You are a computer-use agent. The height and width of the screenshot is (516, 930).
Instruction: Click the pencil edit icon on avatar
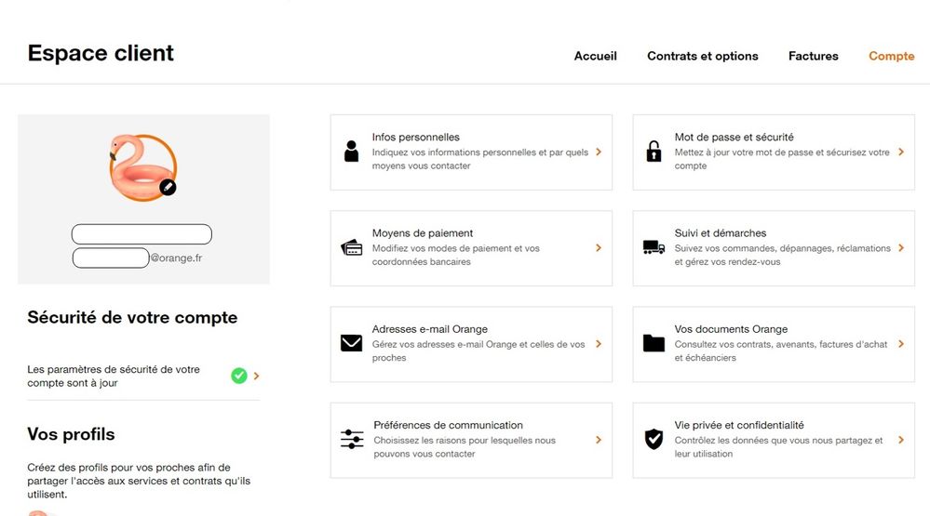coord(168,187)
